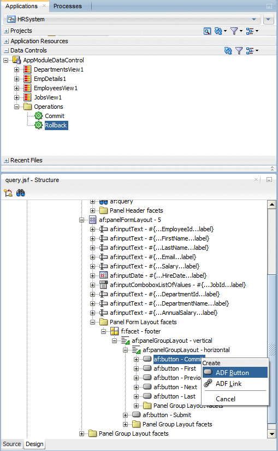Select the af:button - Next row
Viewport: 278px width, 451px height.
coord(175,387)
